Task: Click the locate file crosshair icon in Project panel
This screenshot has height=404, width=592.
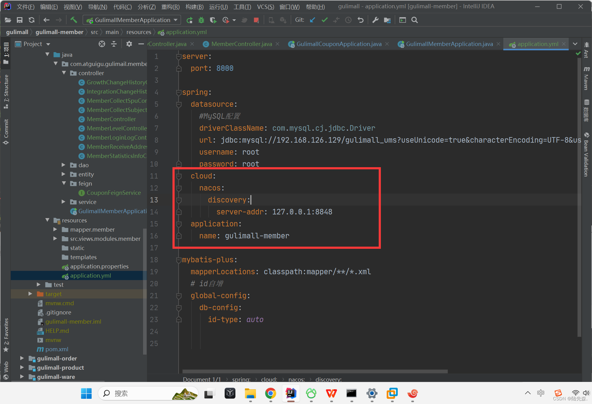Action: pyautogui.click(x=102, y=44)
